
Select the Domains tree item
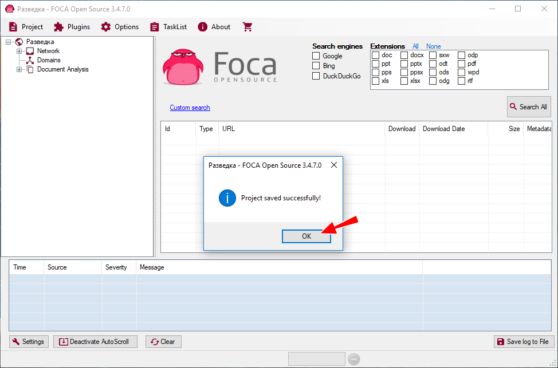pyautogui.click(x=49, y=60)
